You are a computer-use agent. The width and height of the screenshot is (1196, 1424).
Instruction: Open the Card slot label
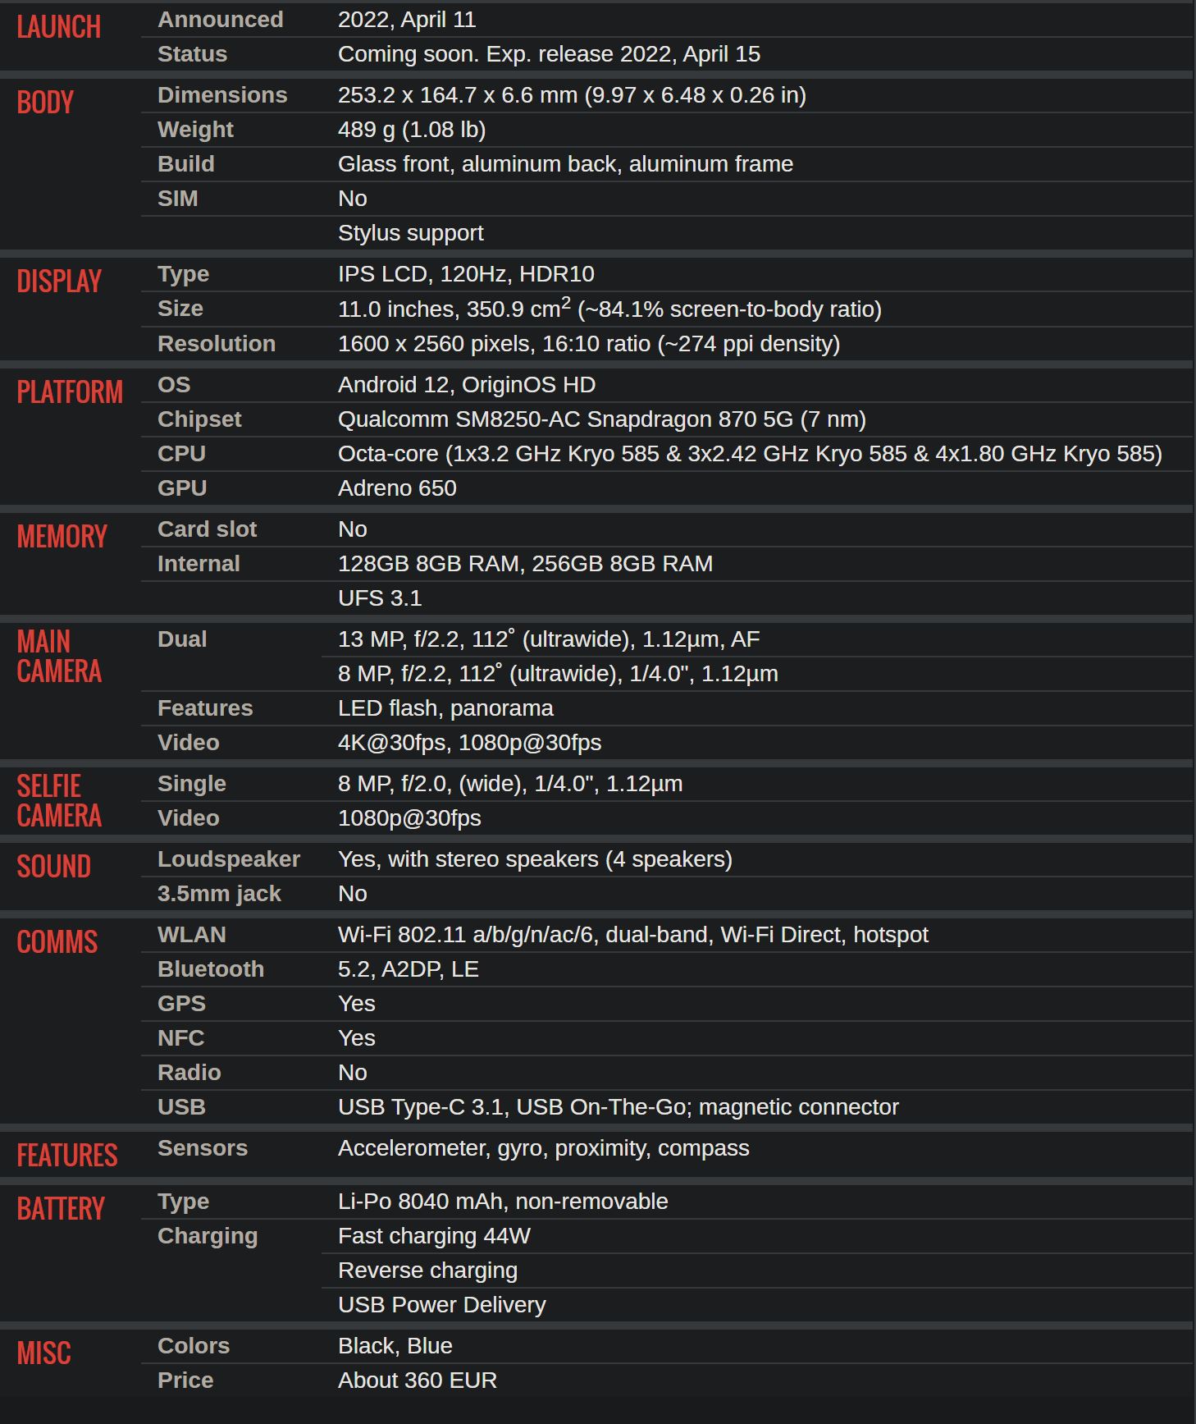click(207, 529)
